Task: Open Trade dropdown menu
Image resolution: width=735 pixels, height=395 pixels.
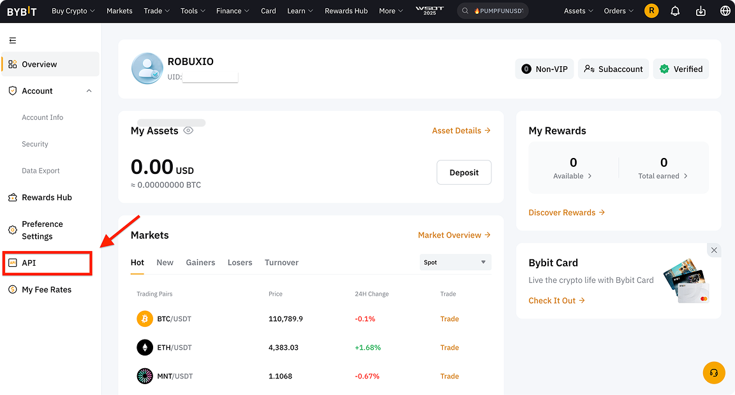Action: 156,11
